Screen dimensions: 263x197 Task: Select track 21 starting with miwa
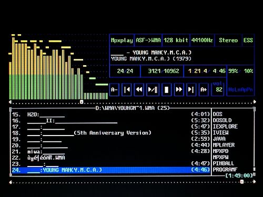point(111,151)
